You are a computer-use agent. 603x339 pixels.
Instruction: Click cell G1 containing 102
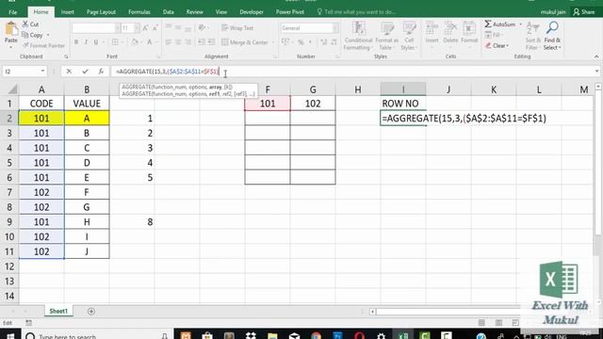click(x=313, y=104)
